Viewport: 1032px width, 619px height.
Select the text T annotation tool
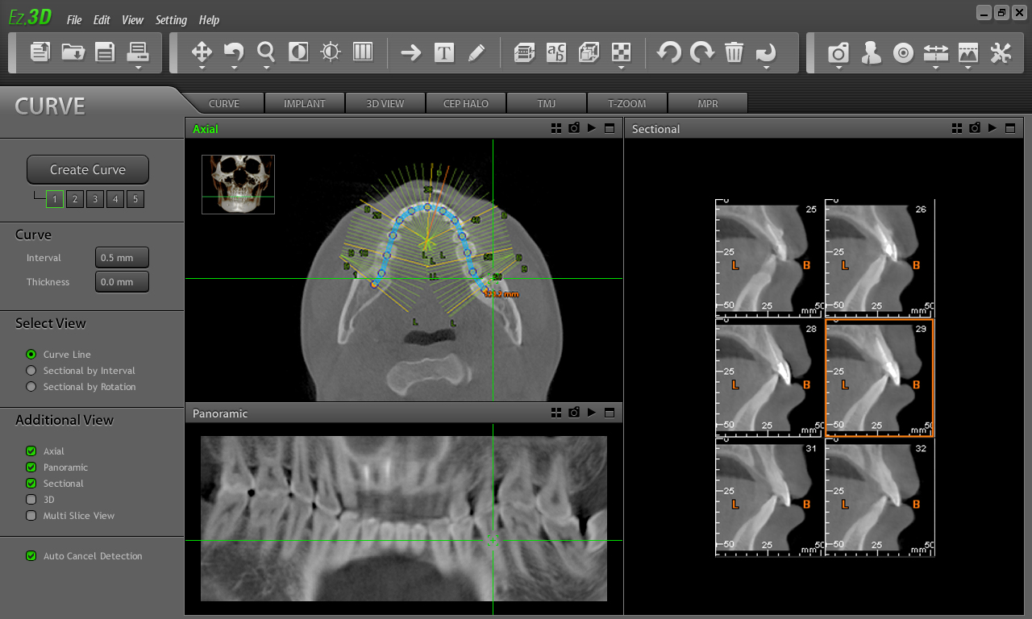pyautogui.click(x=444, y=53)
